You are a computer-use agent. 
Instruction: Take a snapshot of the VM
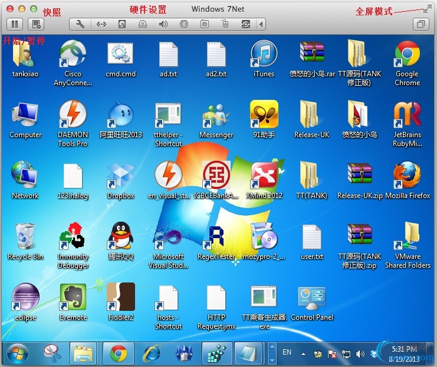[36, 24]
